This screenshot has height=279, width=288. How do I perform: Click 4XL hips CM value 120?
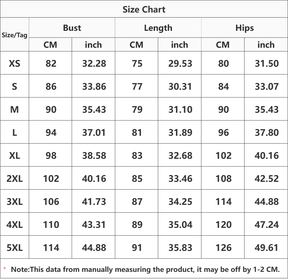pos(224,224)
